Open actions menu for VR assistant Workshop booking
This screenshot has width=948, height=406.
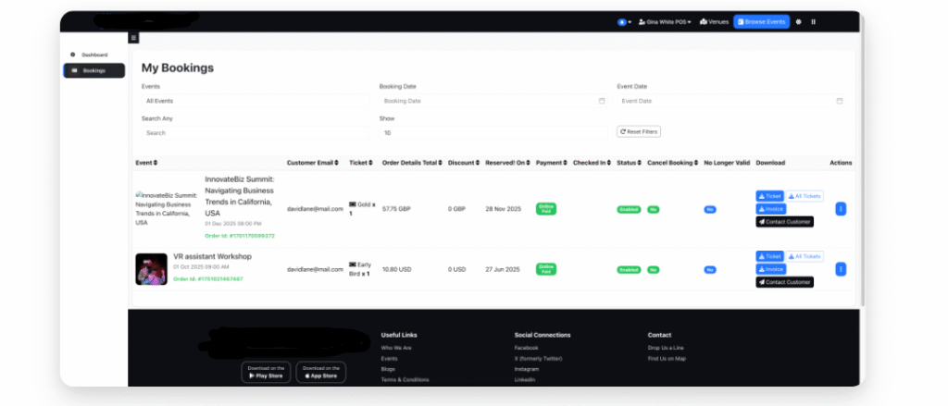pos(841,269)
